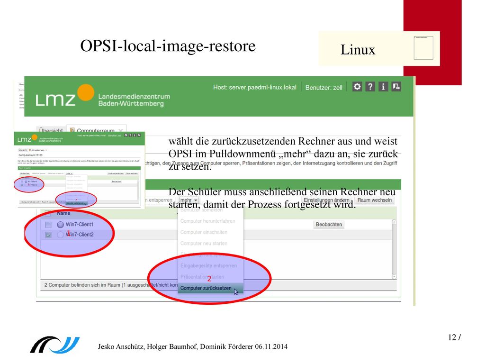Viewport: 485px width, 364px height.
Task: Click the scrollbar up arrow in computer list
Action: click(x=394, y=222)
